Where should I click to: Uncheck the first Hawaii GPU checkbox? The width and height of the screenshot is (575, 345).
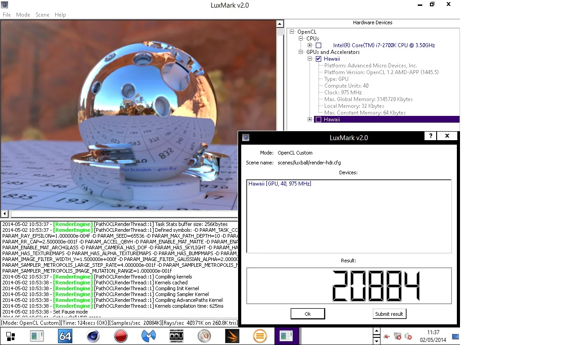318,59
